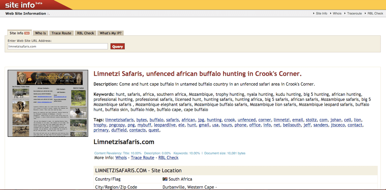Follow the Trace Route link under More info
The image size is (386, 190).
click(142, 158)
